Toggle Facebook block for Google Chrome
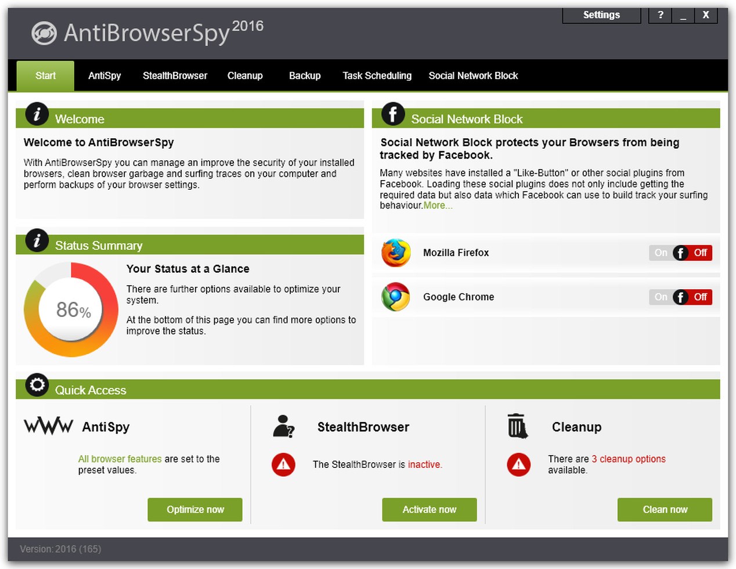 click(681, 297)
